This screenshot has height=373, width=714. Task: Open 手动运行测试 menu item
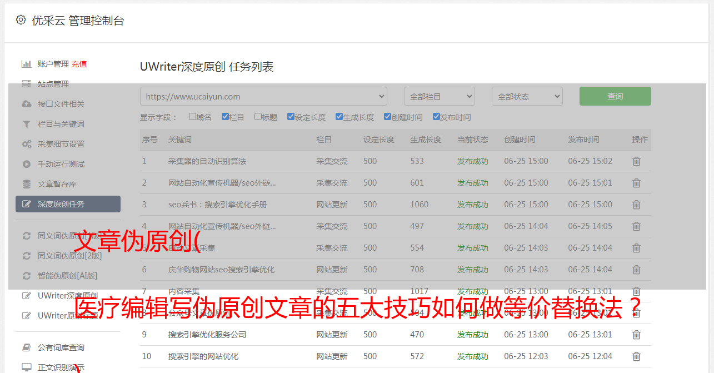(x=61, y=164)
